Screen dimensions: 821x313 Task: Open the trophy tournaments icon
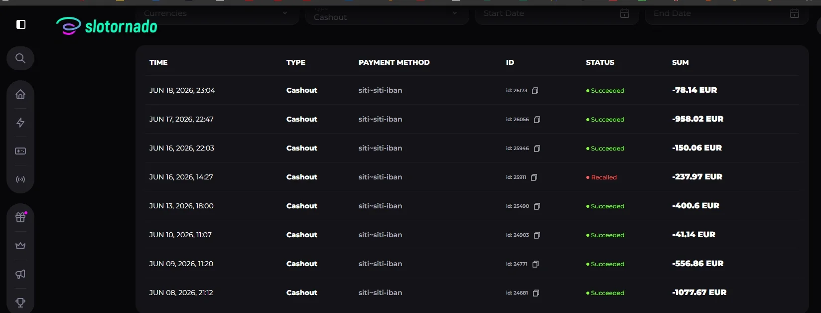20,303
